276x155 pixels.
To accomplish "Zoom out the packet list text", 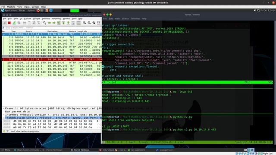I will (89, 23).
